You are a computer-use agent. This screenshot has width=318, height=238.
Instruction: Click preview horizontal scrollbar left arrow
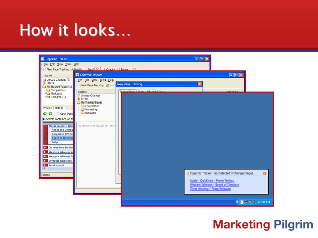tap(45, 168)
